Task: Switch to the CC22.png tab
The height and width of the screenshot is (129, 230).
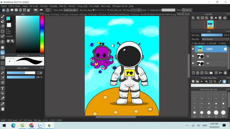Action: pyautogui.click(x=74, y=15)
